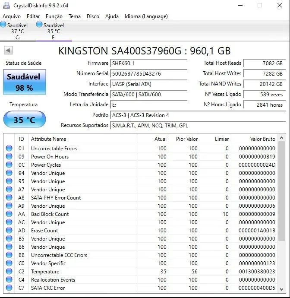Image resolution: width=290 pixels, height=298 pixels.
Task: Click the Letra da Unidade field E:
Action: tap(149, 105)
